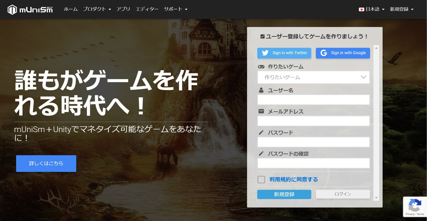Image resolution: width=427 pixels, height=221 pixels.
Task: Click the form scrollbar down arrow
Action: click(x=376, y=198)
